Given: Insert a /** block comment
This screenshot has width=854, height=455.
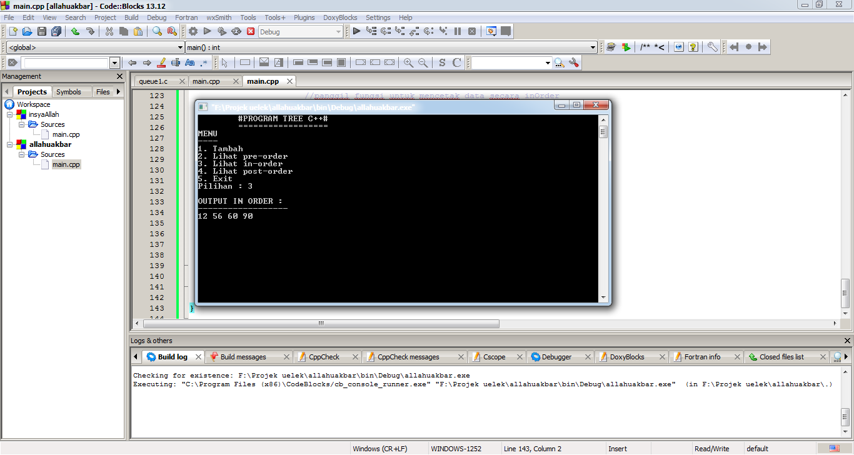Looking at the screenshot, I should (x=646, y=47).
